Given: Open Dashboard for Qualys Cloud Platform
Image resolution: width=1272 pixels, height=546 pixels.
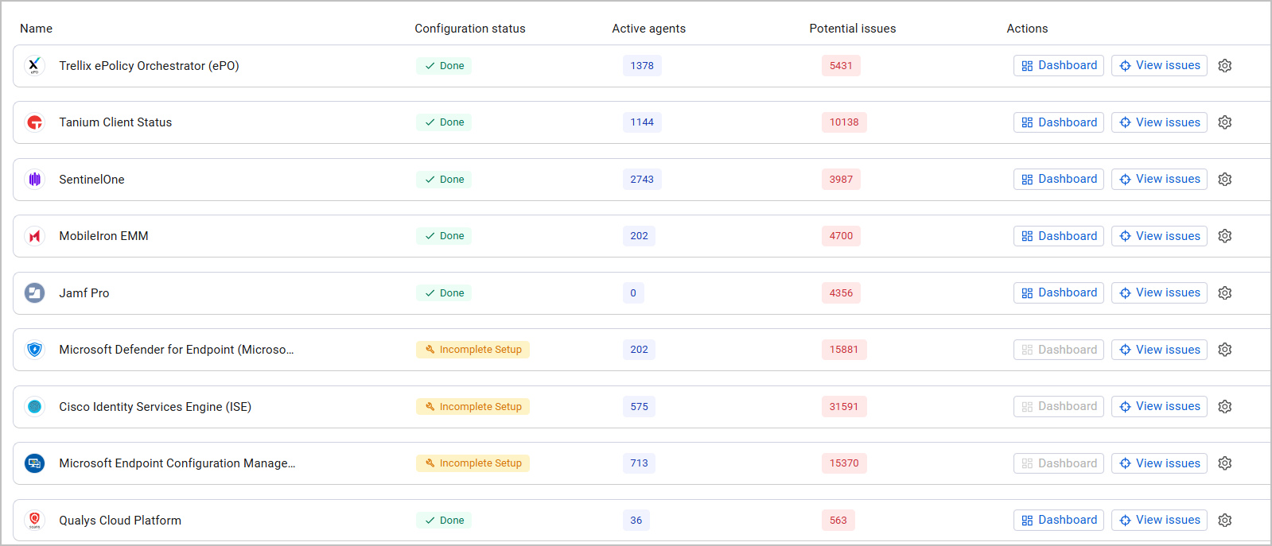Looking at the screenshot, I should point(1059,521).
